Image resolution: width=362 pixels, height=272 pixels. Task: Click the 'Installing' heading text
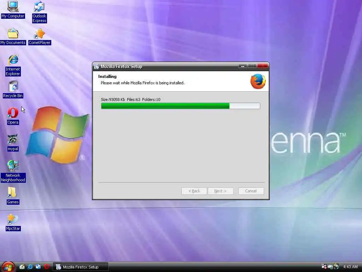click(107, 76)
